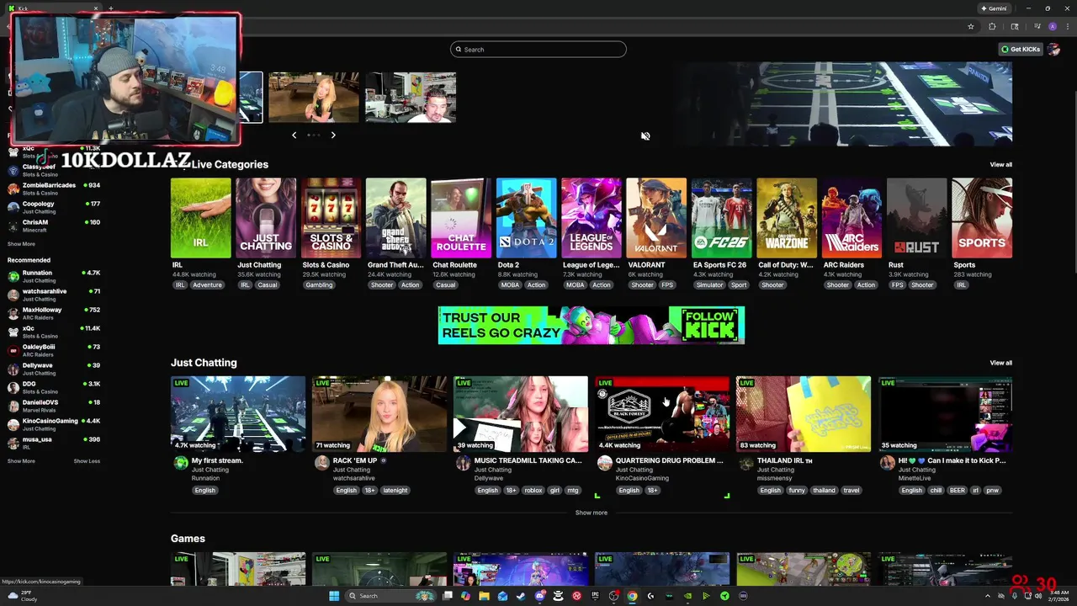The height and width of the screenshot is (606, 1077).
Task: Select the Adventure tag under IRL
Action: 207,285
